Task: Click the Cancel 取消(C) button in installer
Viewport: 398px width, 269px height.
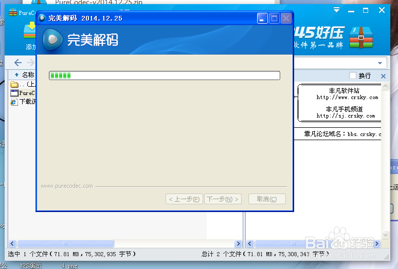Action: coord(267,199)
